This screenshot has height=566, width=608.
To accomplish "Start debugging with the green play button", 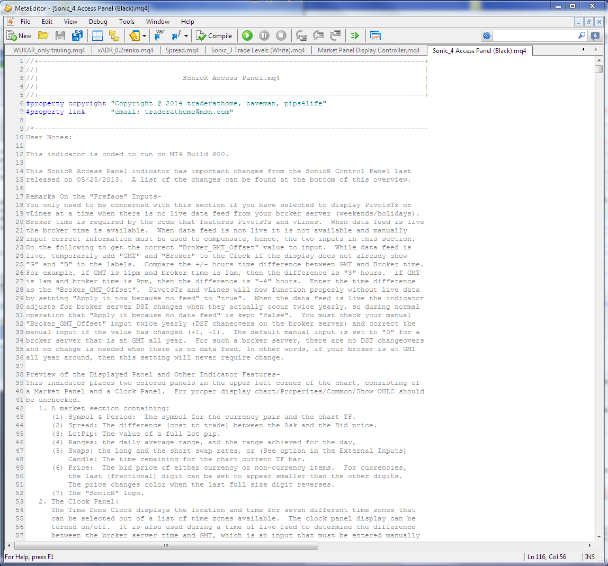I will (247, 35).
